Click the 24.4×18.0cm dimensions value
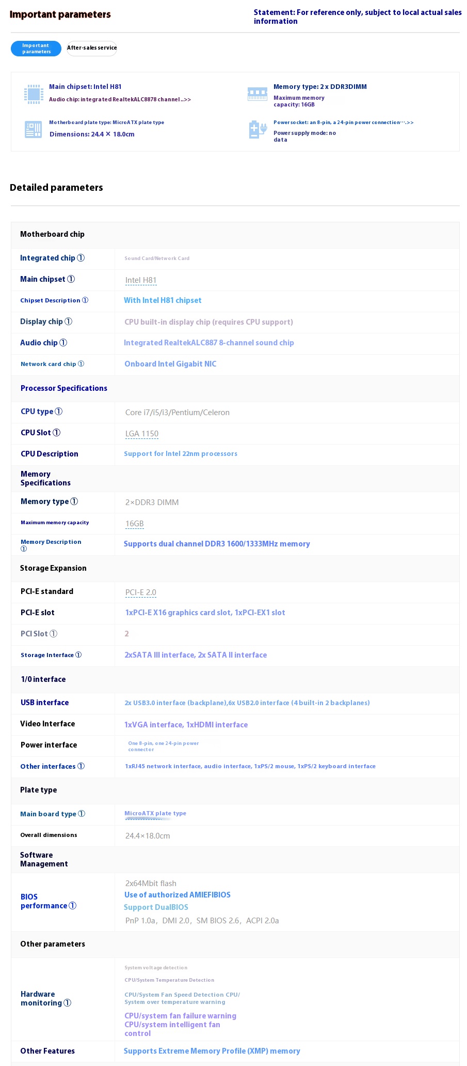This screenshot has width=467, height=1066. [148, 836]
